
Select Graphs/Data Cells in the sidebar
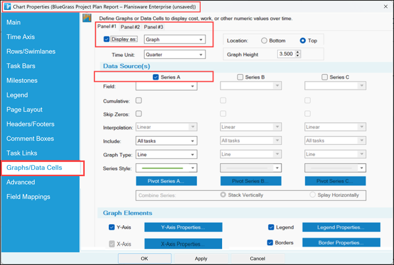point(41,168)
